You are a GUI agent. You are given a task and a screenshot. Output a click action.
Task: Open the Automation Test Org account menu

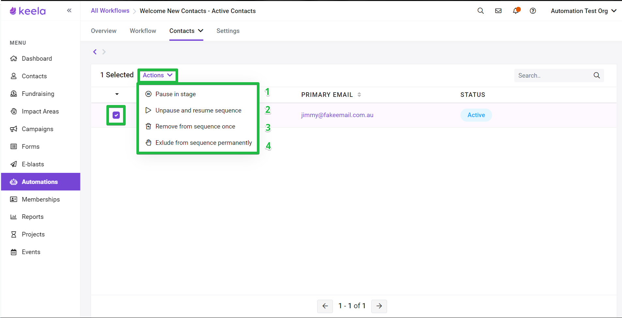point(583,11)
